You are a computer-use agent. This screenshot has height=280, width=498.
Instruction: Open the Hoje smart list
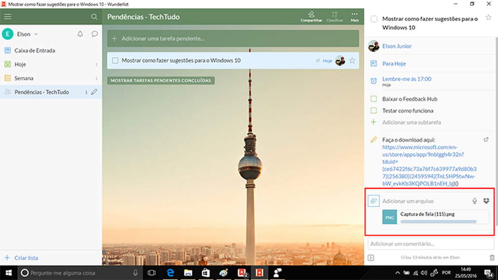[x=51, y=64]
